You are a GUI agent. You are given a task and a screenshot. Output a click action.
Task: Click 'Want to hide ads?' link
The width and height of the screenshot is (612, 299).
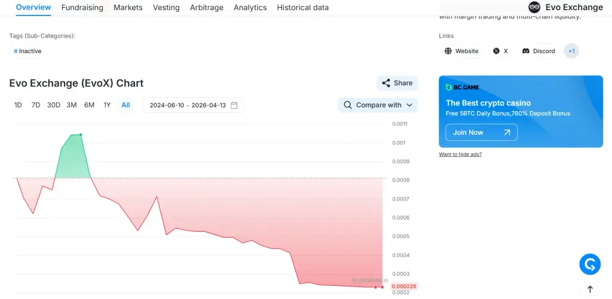coord(460,155)
